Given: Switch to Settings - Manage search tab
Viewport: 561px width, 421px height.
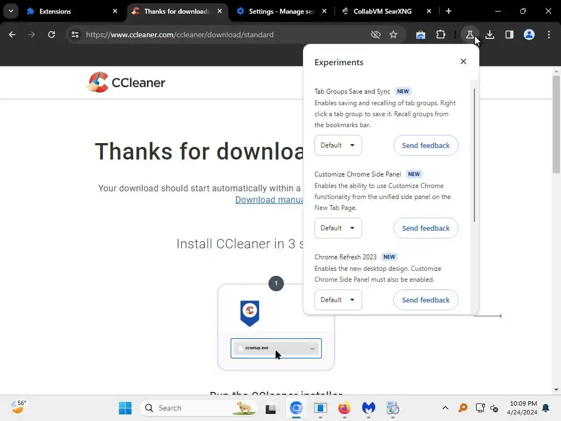Looking at the screenshot, I should click(282, 12).
